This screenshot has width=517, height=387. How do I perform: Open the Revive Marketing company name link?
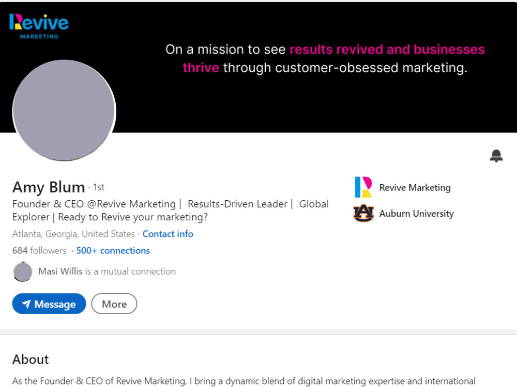(415, 188)
